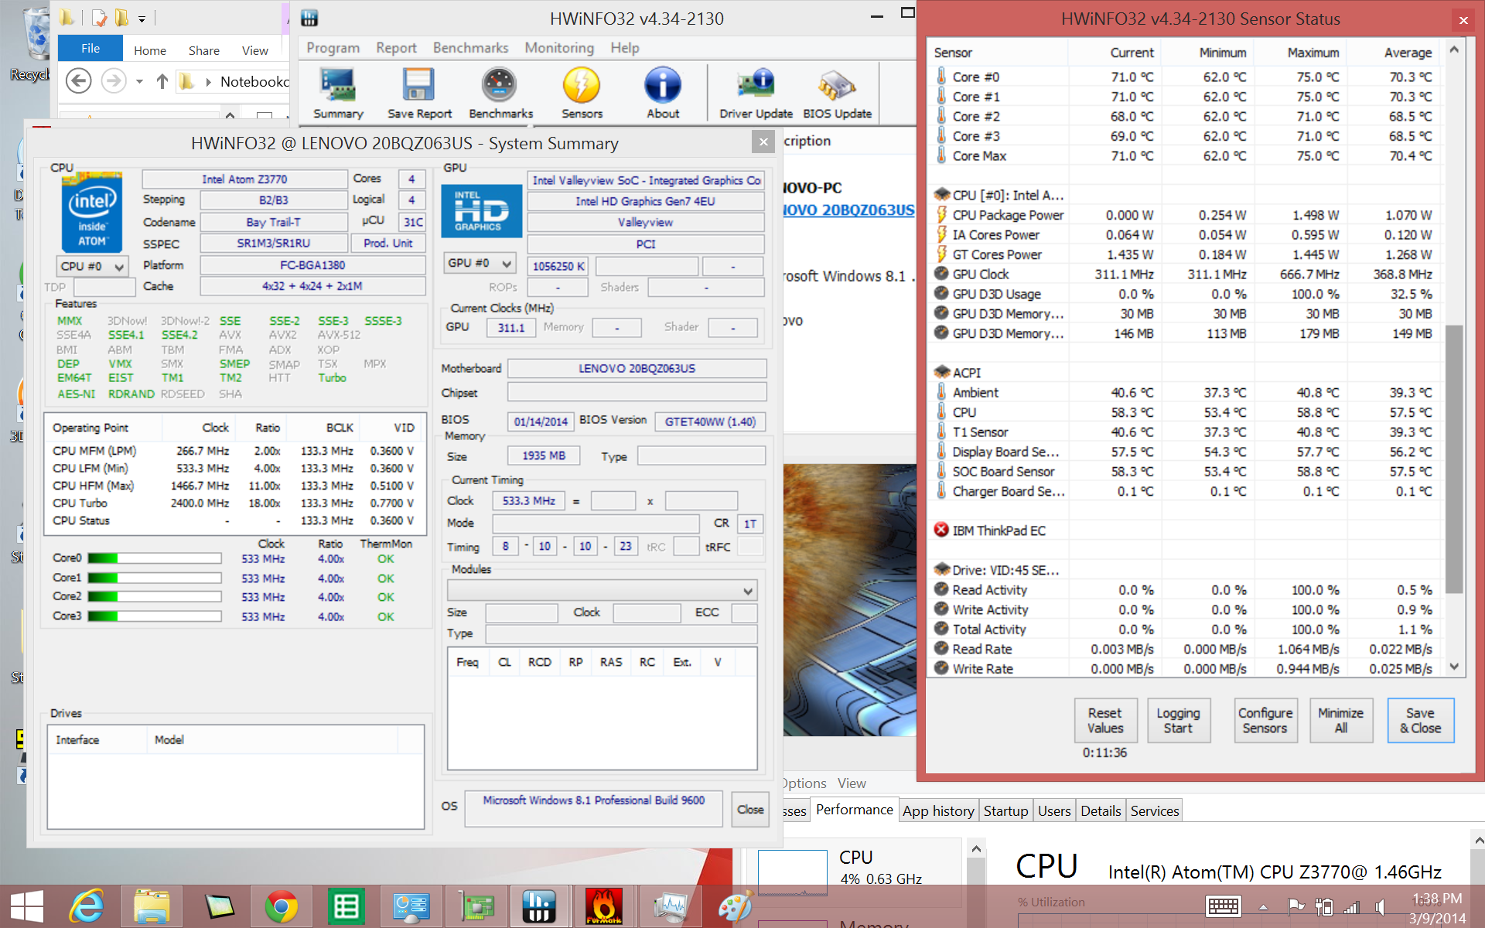Image resolution: width=1485 pixels, height=928 pixels.
Task: Select the CPU Turbo operating point row
Action: coord(234,503)
